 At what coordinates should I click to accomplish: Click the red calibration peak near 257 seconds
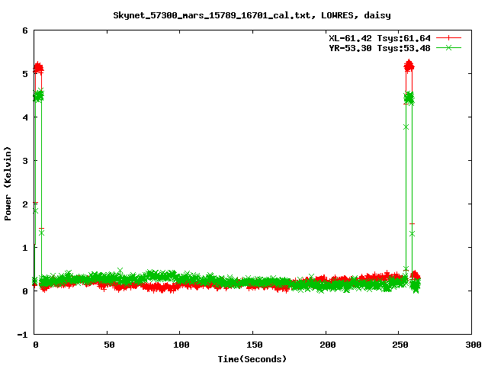tap(409, 66)
